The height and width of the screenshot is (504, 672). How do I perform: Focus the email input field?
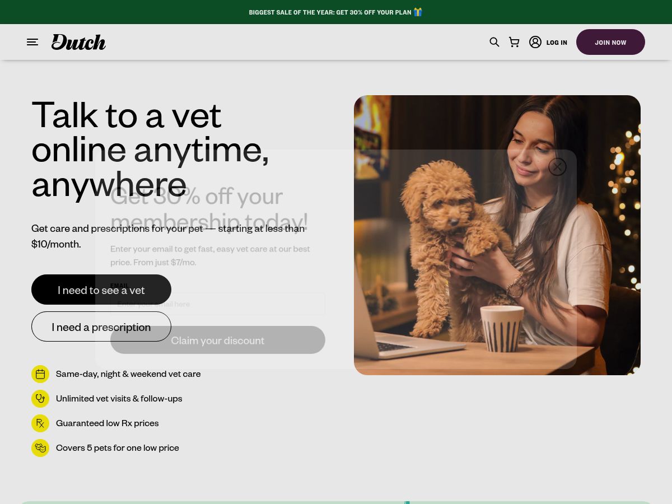pos(218,304)
